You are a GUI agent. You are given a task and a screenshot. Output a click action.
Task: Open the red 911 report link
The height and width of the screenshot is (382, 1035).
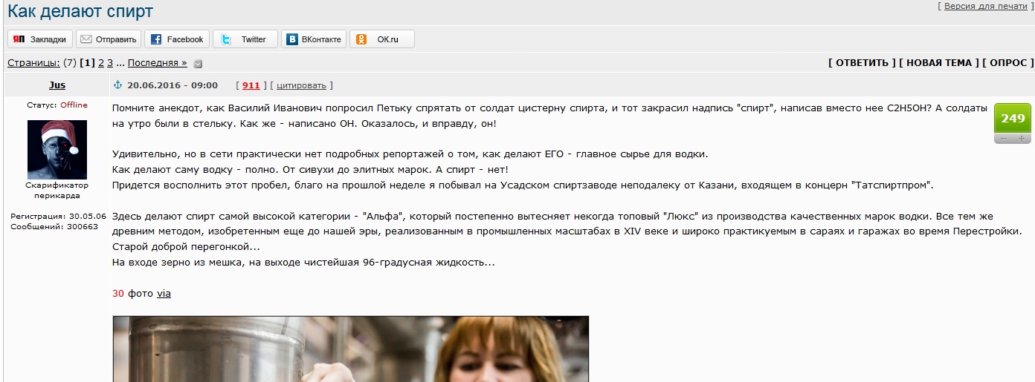coord(251,85)
